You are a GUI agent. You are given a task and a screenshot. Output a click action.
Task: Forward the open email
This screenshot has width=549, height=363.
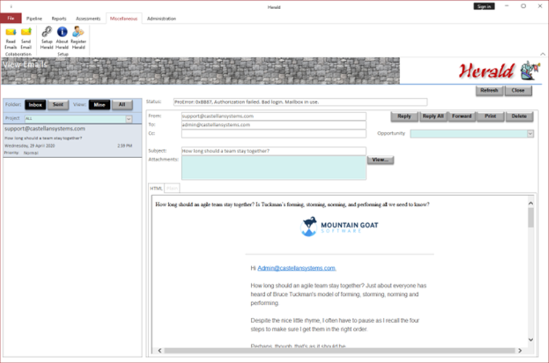point(462,116)
